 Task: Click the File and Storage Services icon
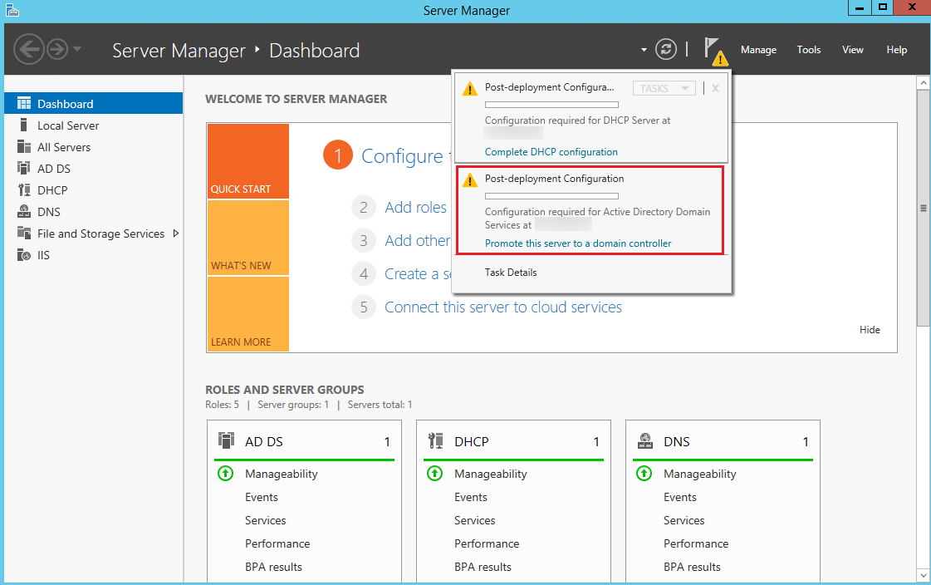coord(24,233)
